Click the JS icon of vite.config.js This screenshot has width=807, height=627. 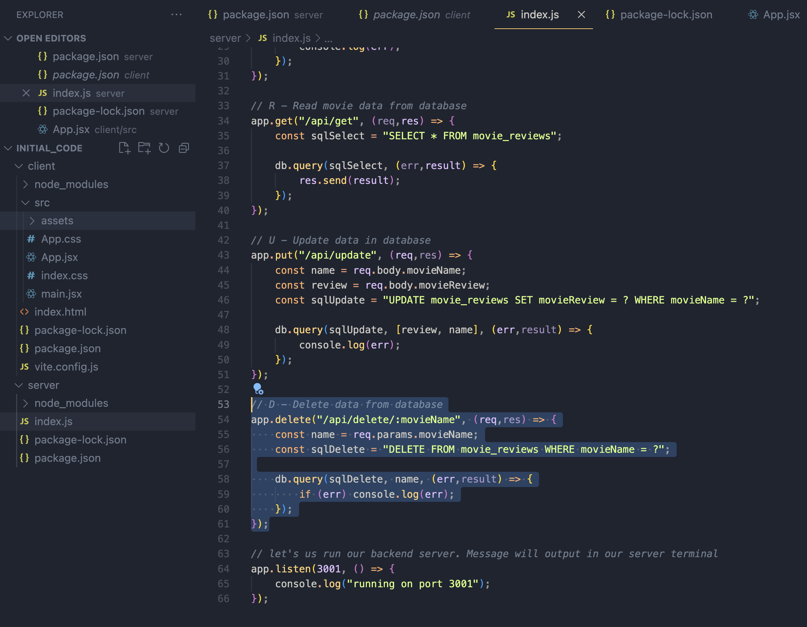coord(25,366)
